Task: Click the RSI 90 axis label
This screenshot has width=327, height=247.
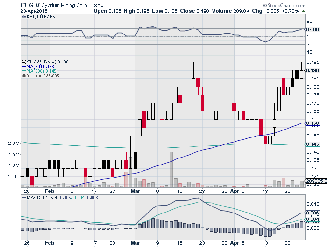Action: (309, 21)
